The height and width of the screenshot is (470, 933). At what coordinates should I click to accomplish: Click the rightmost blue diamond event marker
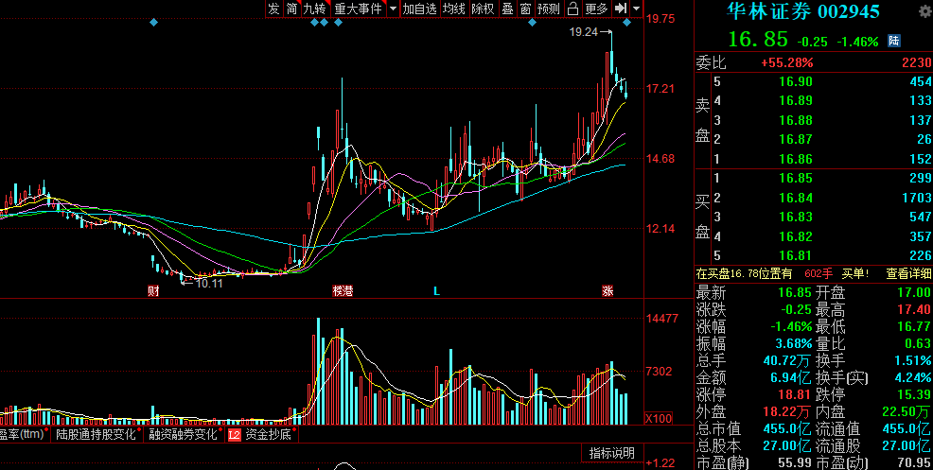click(x=627, y=23)
